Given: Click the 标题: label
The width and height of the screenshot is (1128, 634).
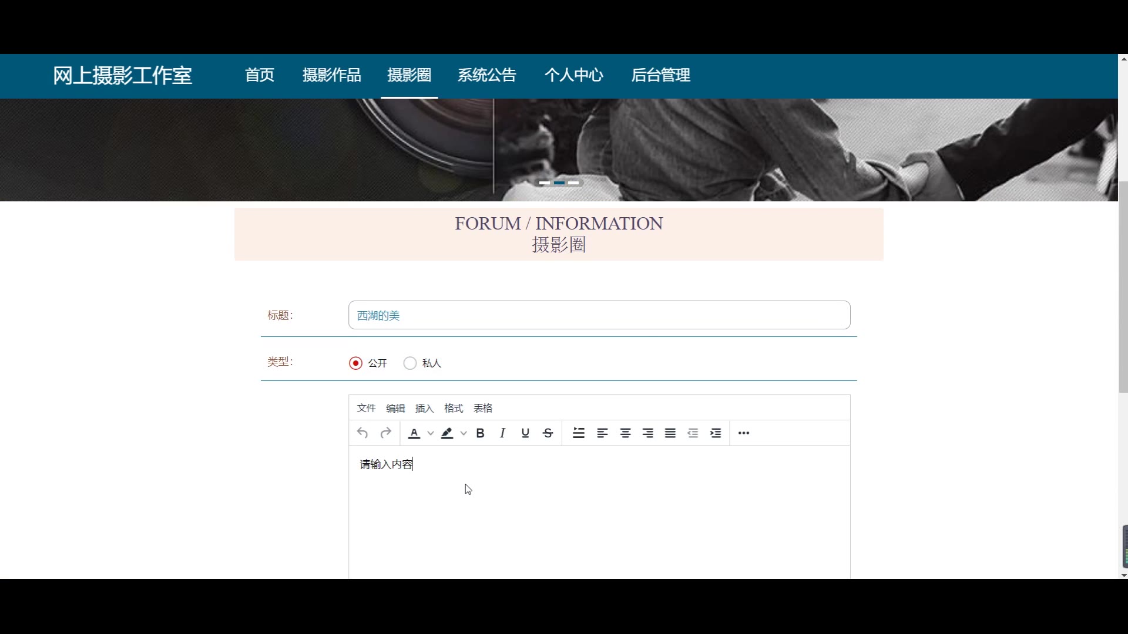Looking at the screenshot, I should [280, 315].
